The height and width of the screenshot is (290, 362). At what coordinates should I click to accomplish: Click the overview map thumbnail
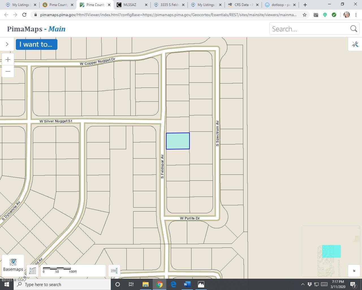pyautogui.click(x=330, y=251)
